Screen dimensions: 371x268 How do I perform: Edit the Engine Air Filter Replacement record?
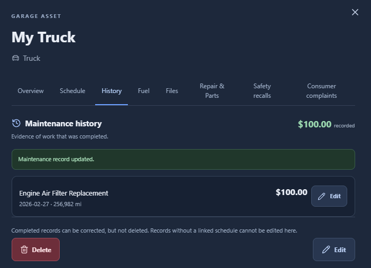pyautogui.click(x=329, y=196)
